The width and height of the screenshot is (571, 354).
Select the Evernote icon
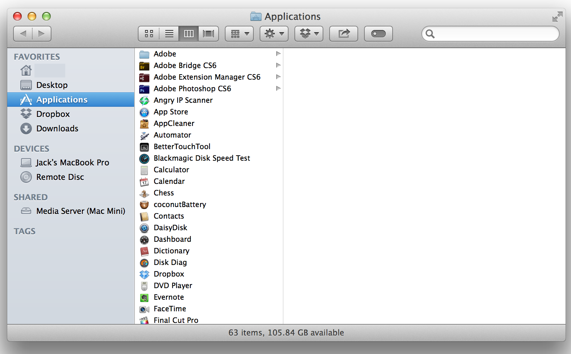coord(144,298)
